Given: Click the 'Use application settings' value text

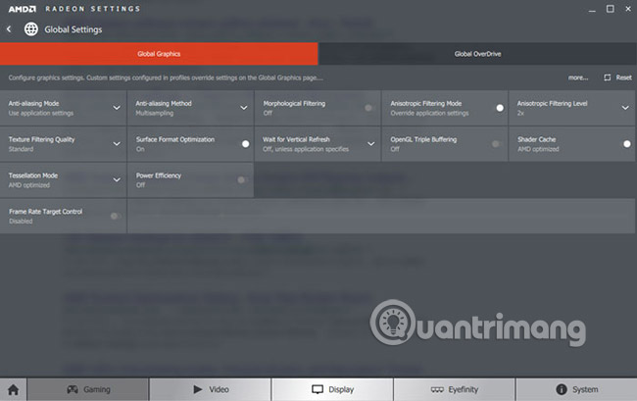Looking at the screenshot, I should click(x=41, y=114).
